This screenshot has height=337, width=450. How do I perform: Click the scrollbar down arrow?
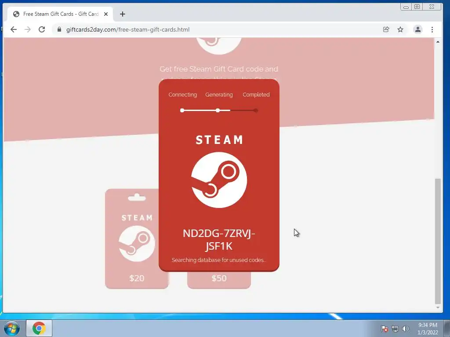click(438, 308)
